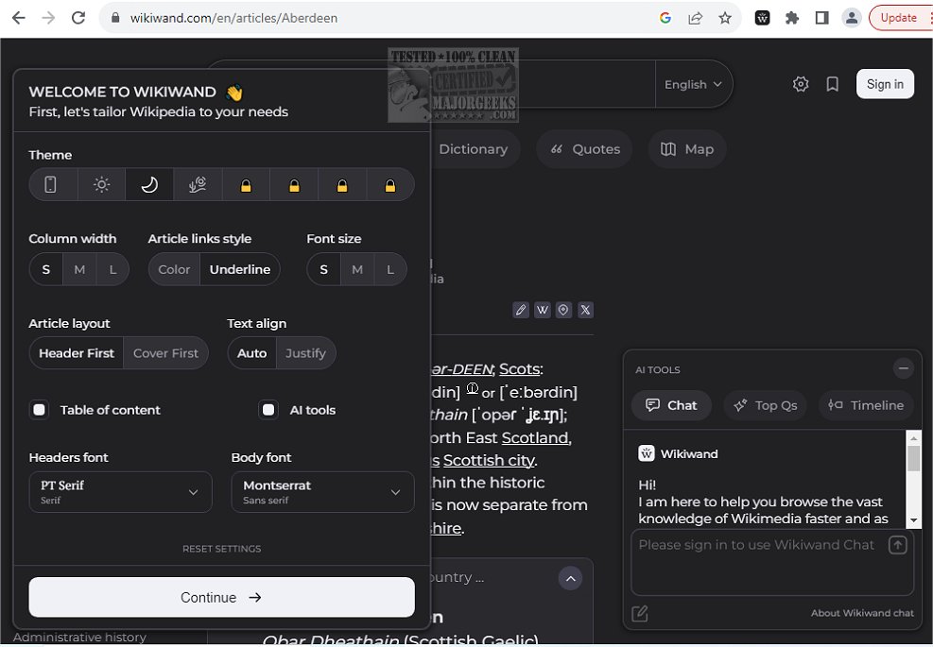Screen dimensions: 933x647
Task: Open article on Wikipedia W icon
Action: click(542, 310)
